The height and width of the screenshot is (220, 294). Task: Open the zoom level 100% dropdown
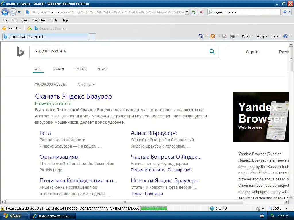[286, 209]
